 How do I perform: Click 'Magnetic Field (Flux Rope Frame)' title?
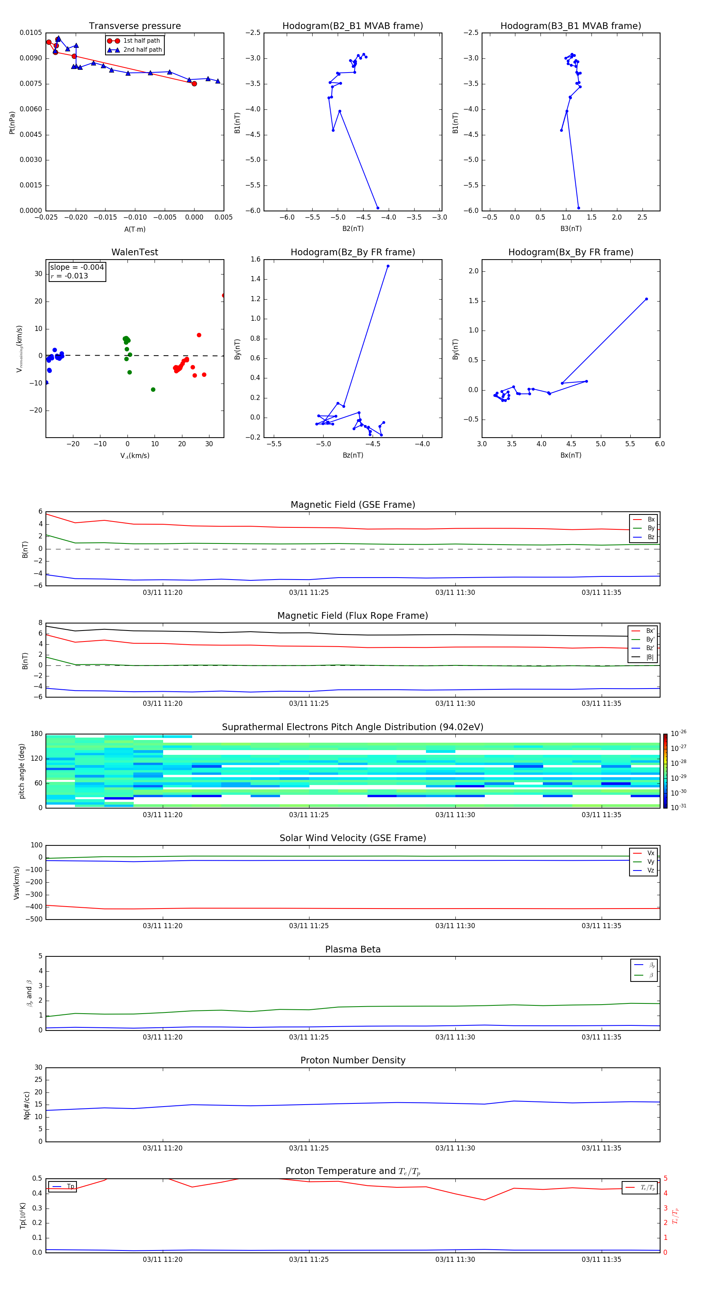353,616
